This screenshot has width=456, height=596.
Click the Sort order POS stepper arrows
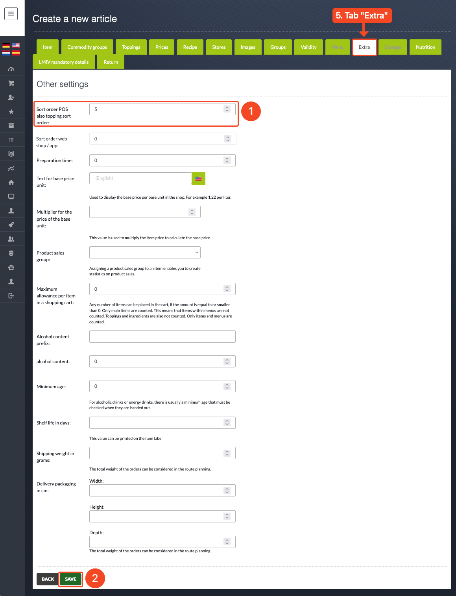tap(227, 109)
